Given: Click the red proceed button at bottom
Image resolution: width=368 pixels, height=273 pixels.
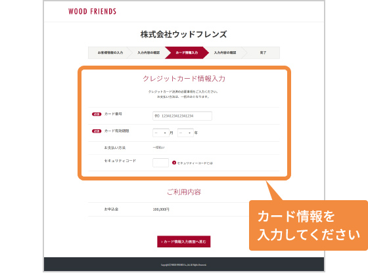Looking at the screenshot, I should pos(184,241).
